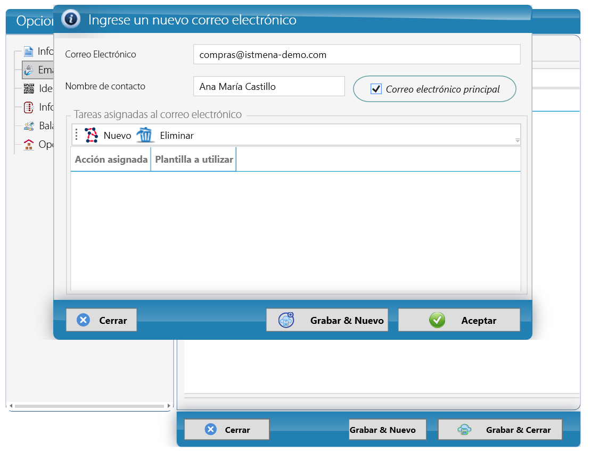Click the sidebar horizontal scrollbar track
This screenshot has height=452, width=591.
89,406
